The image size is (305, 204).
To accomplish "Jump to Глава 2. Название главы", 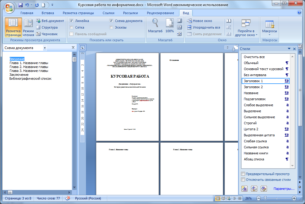I will pos(29,67).
